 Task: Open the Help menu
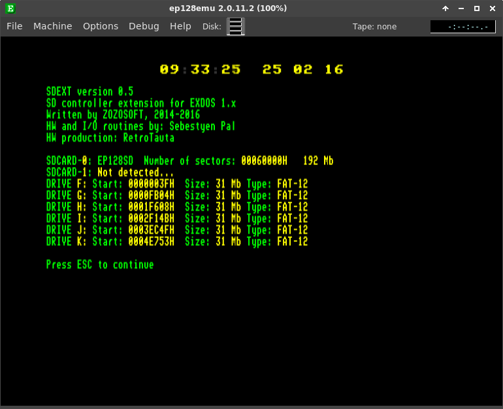click(x=180, y=26)
